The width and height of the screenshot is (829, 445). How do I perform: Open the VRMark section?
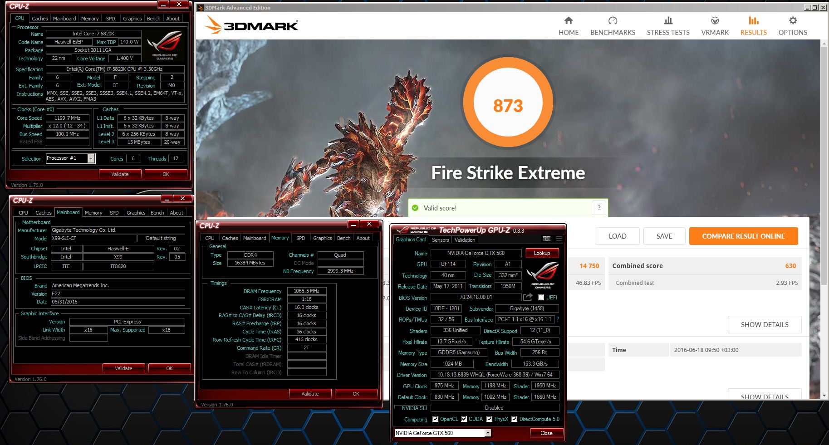[715, 26]
